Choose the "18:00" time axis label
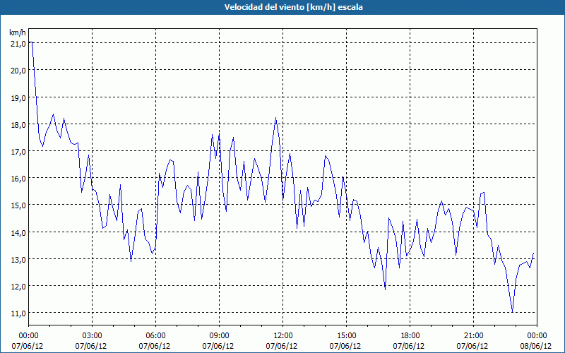Screen dimensions: 565x353 pyautogui.click(x=410, y=336)
